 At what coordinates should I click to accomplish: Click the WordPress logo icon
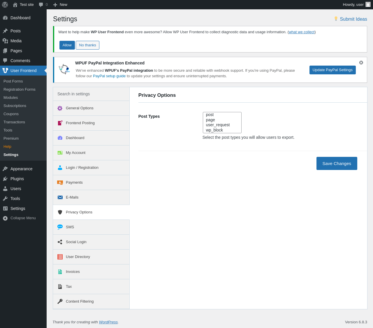click(5, 5)
